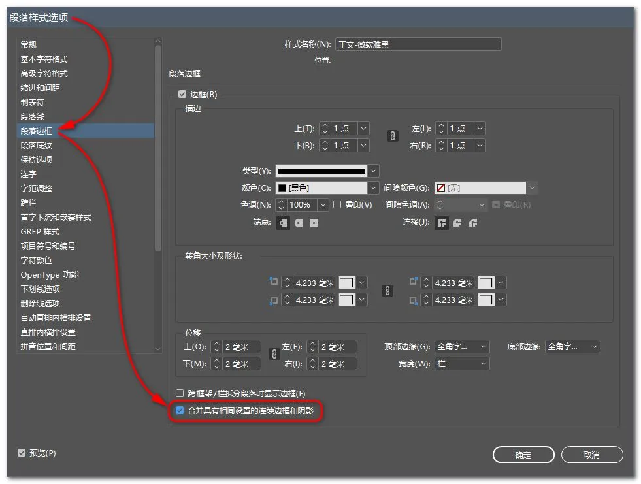Viewport: 641px width, 484px height.
Task: Click the link icon between corner size fields
Action: 386,291
